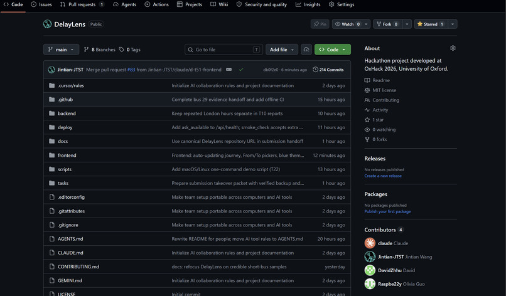Open the .editorconfig file

(71, 197)
